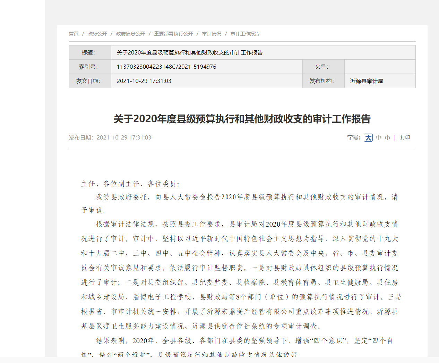Viewport: 439px width, 363px height.
Task: Click the report title in the 标题 row
Action: click(190, 53)
